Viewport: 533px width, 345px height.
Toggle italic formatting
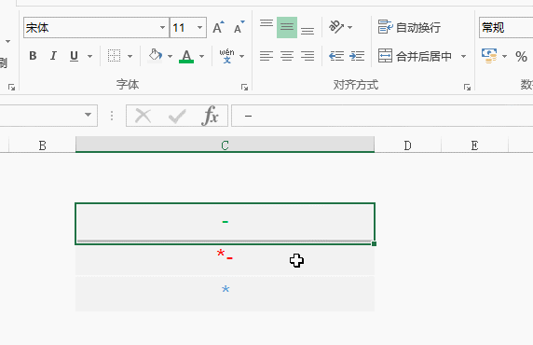(x=53, y=56)
